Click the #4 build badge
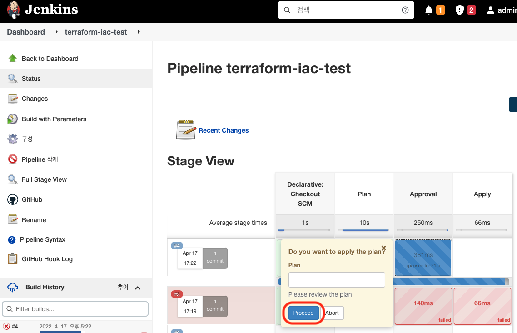Screen dimensions: 517x333 click(x=177, y=246)
